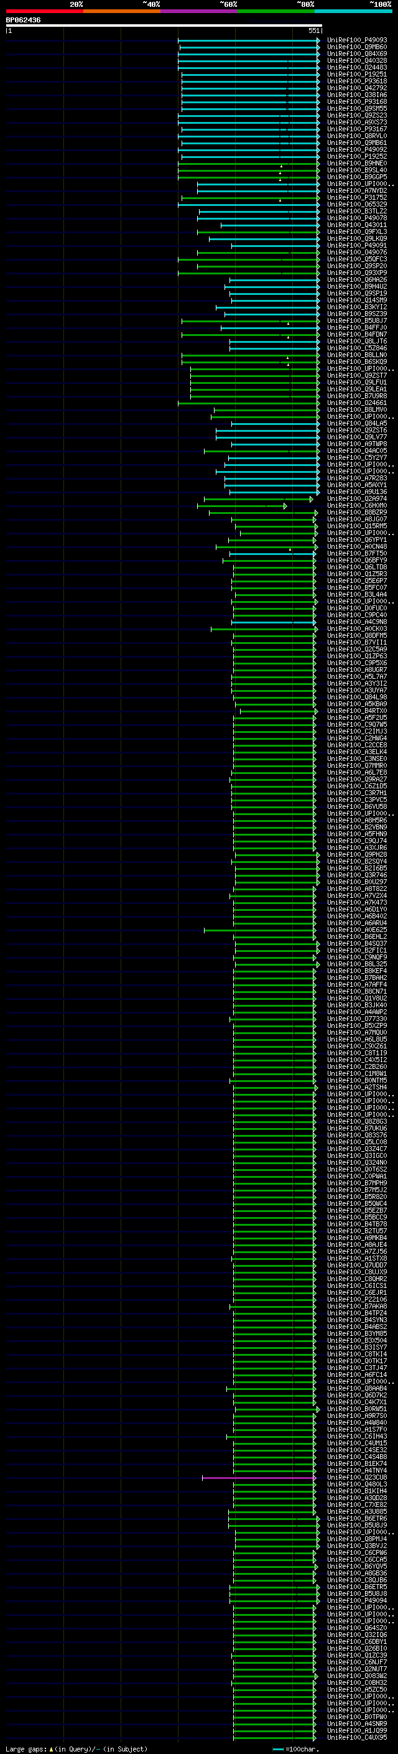Click the UniRef100_P93618 label
Image resolution: width=398 pixels, height=1754 pixels.
pyautogui.click(x=356, y=81)
